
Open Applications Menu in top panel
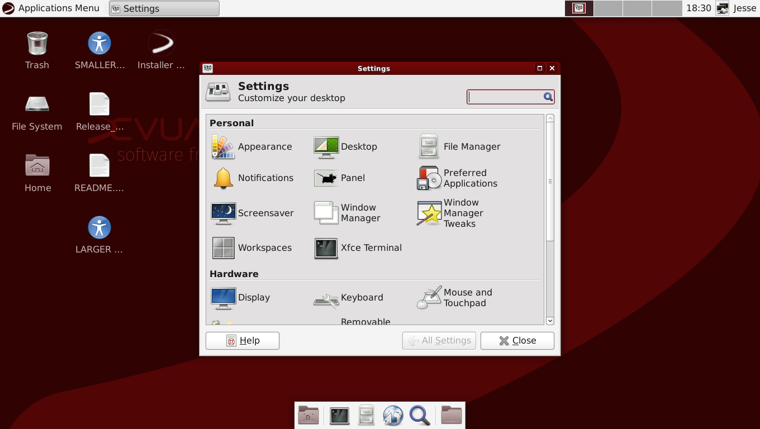point(51,8)
